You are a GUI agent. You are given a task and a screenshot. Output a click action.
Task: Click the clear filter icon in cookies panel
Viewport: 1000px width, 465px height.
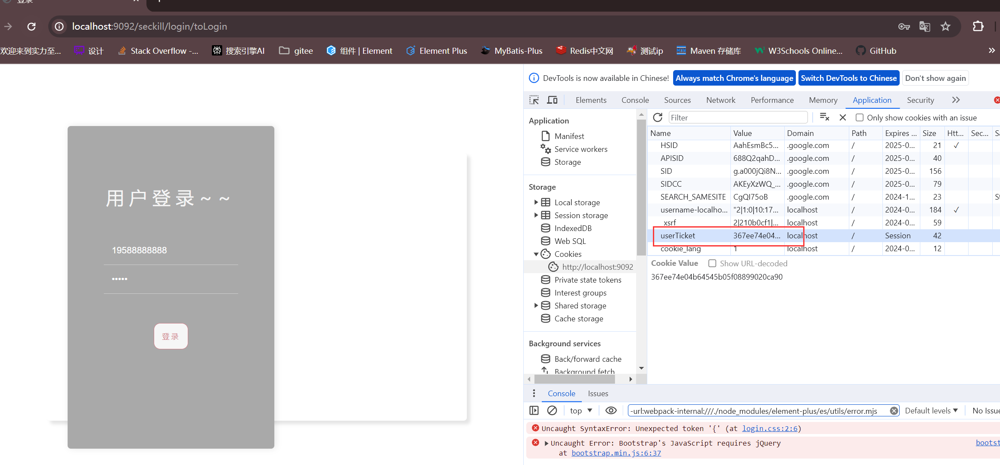click(825, 117)
